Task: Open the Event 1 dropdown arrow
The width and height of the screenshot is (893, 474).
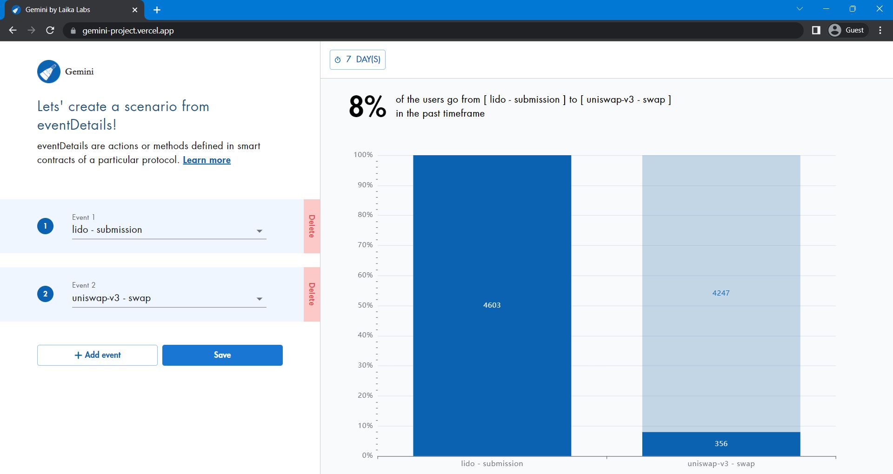Action: (x=260, y=231)
